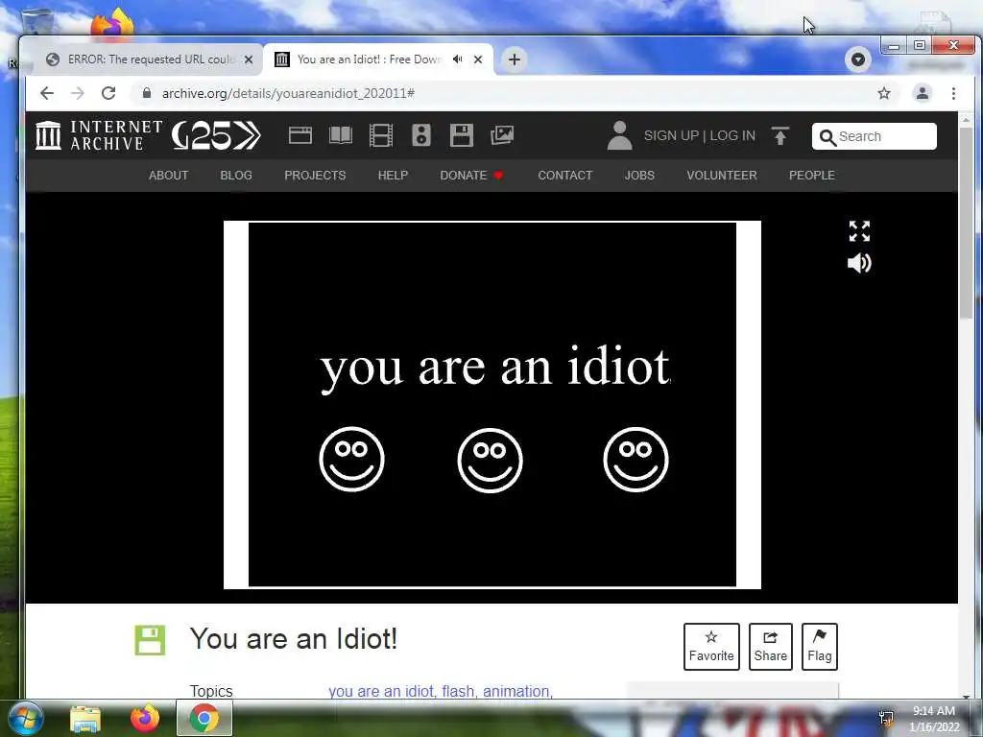Image resolution: width=983 pixels, height=737 pixels.
Task: Open Firefox from the taskbar
Action: pos(145,718)
